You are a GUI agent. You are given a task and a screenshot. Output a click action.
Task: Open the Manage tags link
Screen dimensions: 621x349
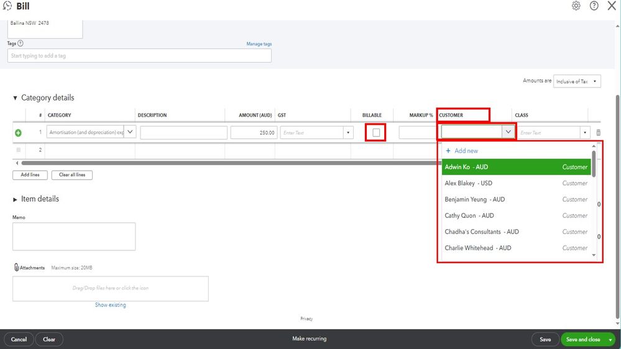(x=259, y=44)
